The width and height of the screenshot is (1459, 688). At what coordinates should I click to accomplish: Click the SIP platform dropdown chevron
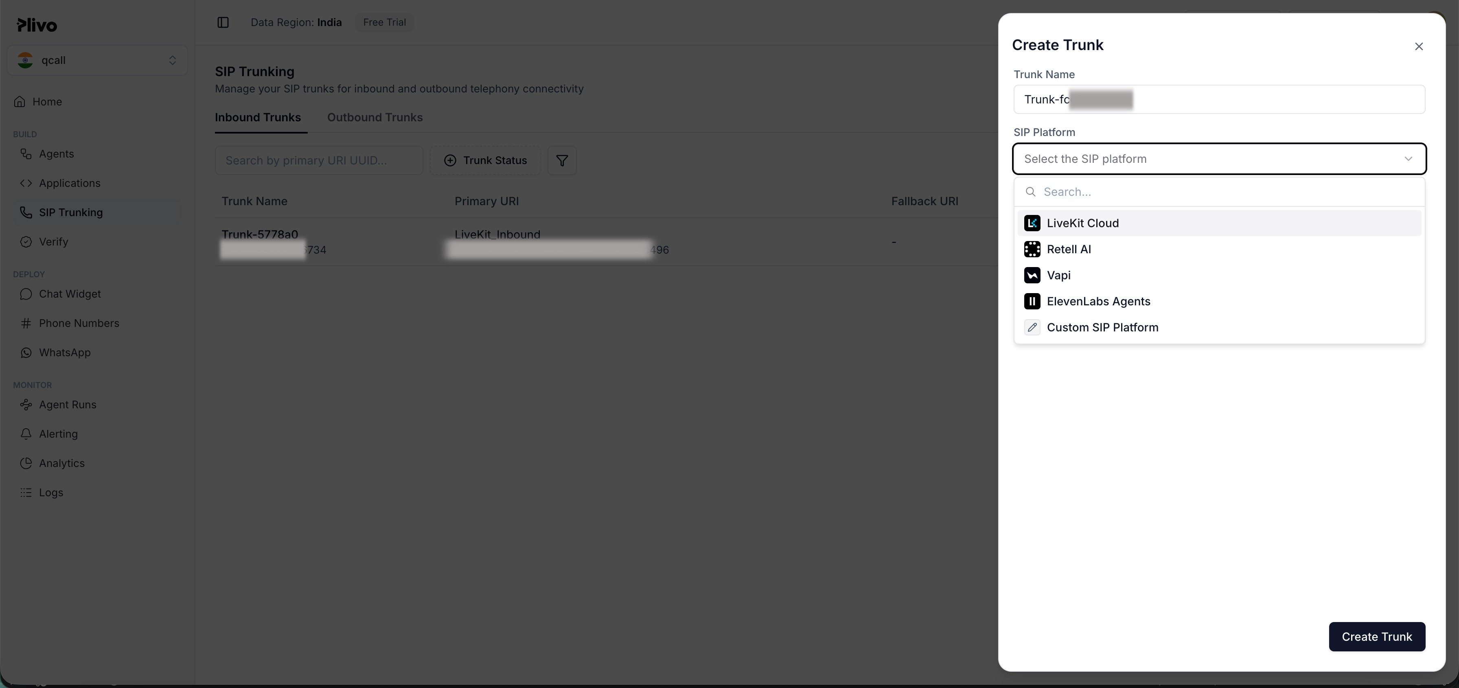1408,159
